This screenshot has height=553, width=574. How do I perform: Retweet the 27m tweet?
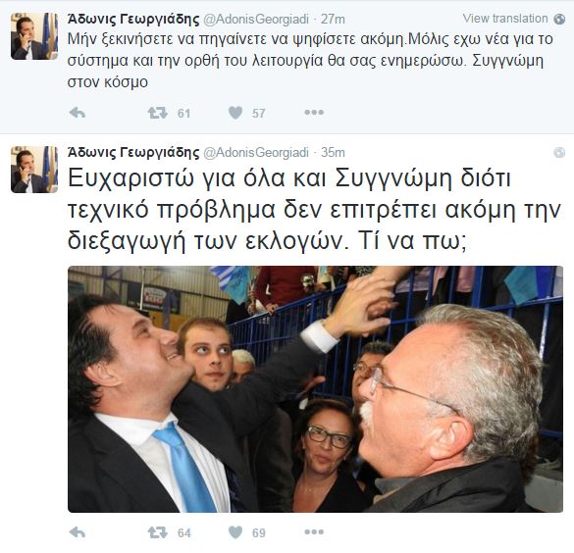[158, 113]
